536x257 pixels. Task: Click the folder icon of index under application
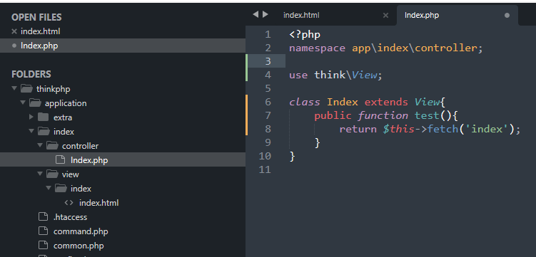point(44,131)
